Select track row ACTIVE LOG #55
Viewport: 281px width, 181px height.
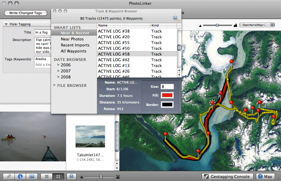point(137,43)
